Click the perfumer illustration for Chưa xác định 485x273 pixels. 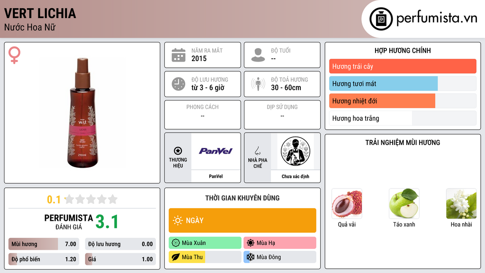(296, 151)
